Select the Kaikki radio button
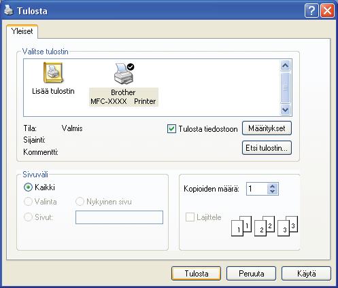The image size is (338, 288). tap(28, 187)
